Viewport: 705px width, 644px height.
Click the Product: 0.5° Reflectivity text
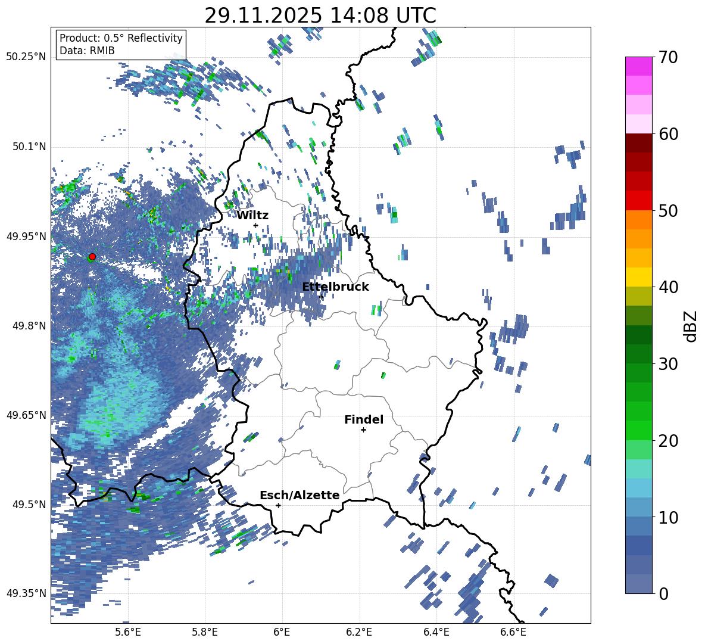pyautogui.click(x=121, y=38)
